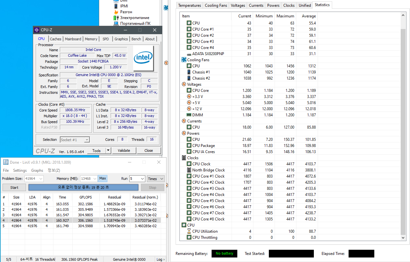Click the Average column header
Viewport: 410px width, 262px height.
pos(307,16)
